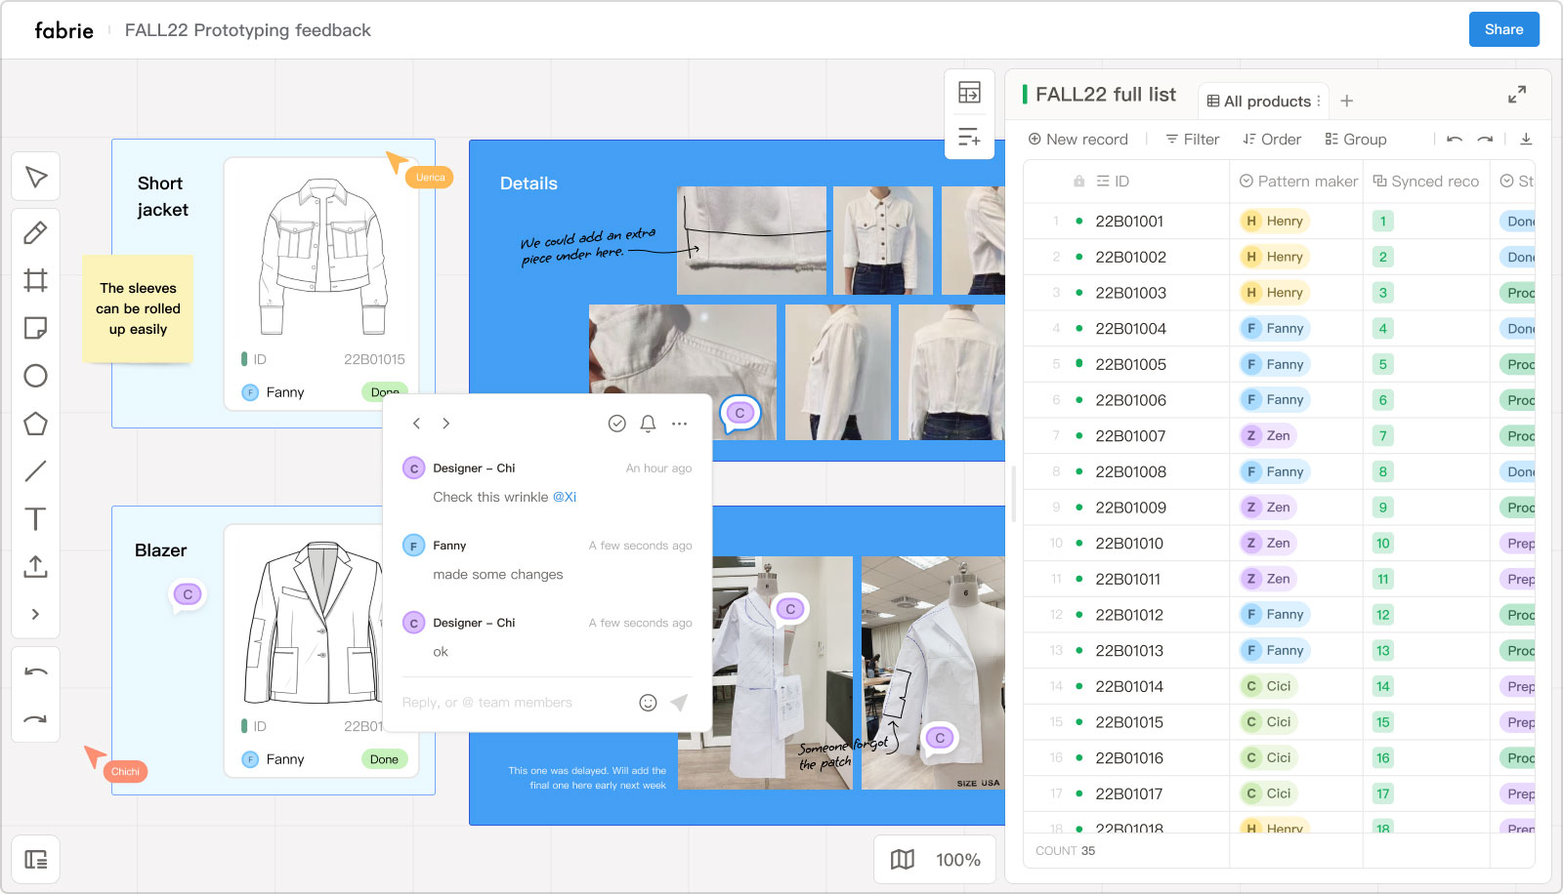Toggle the bottom-left sidebar panel
The width and height of the screenshot is (1563, 894).
pos(36,860)
